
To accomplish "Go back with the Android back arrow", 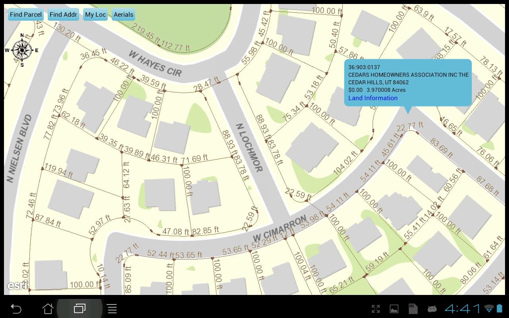I will [x=16, y=308].
